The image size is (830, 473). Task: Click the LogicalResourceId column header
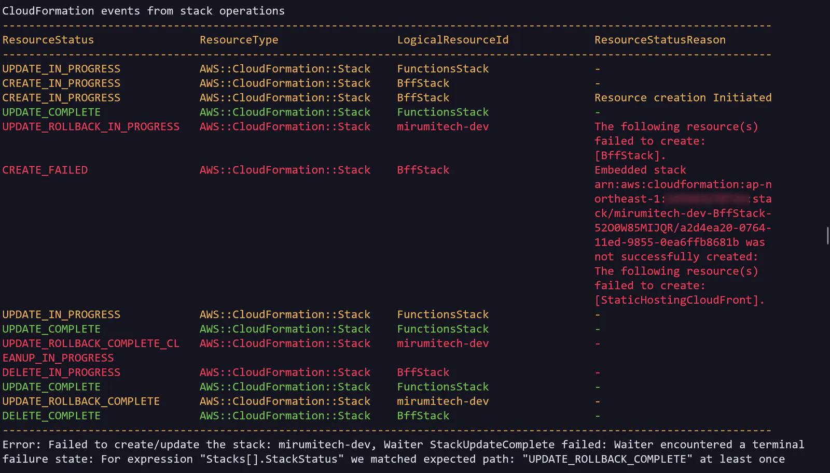tap(453, 40)
